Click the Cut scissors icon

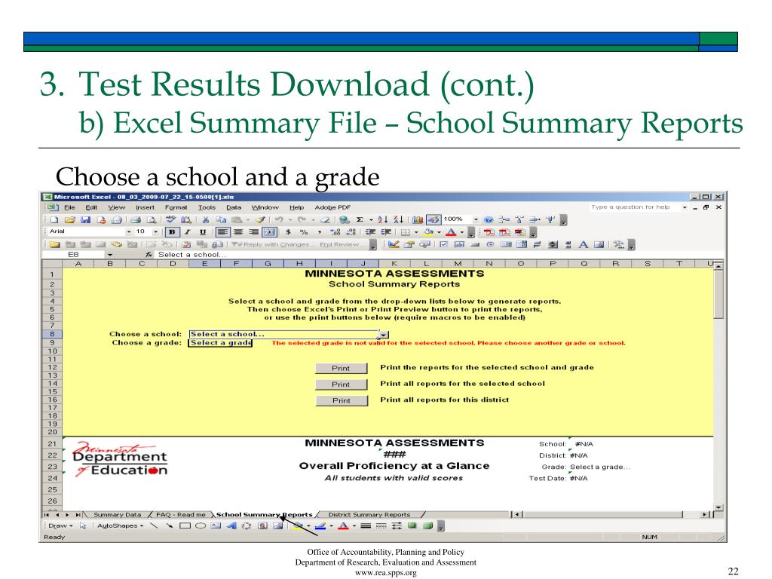coord(206,219)
